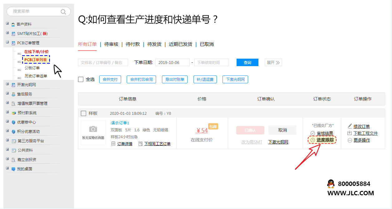Expand the 客户资料 tree node
Image resolution: width=392 pixels, height=209 pixels.
7,24
